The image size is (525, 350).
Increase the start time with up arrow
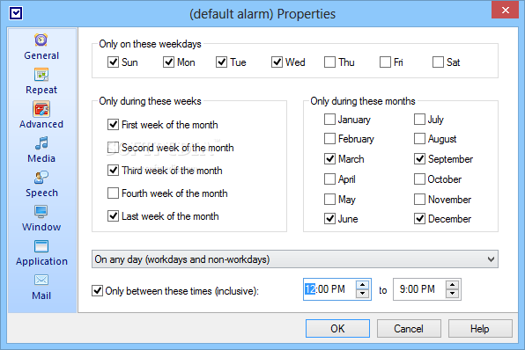click(362, 285)
